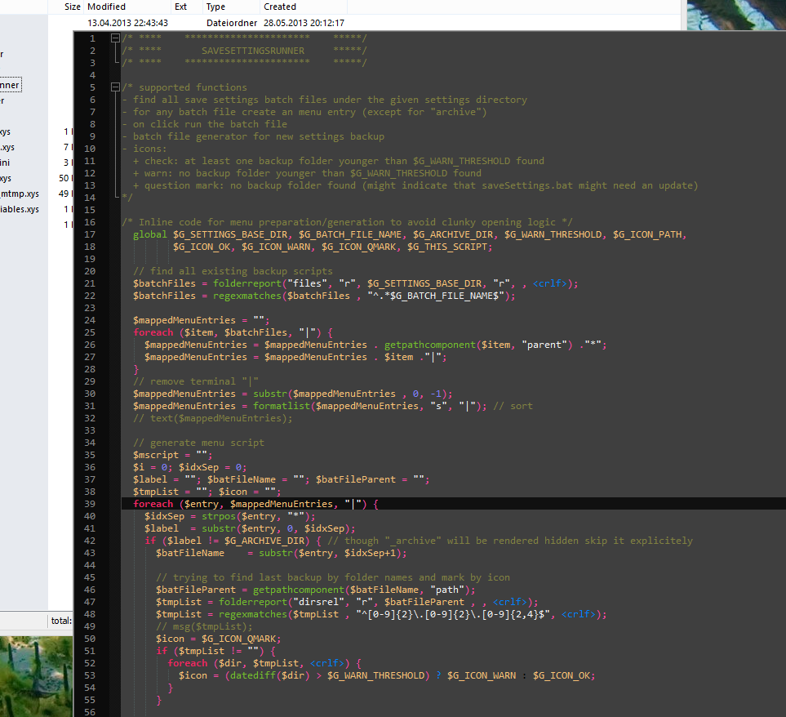The image size is (786, 717).
Task: Sort the list by the Type column
Action: [215, 7]
